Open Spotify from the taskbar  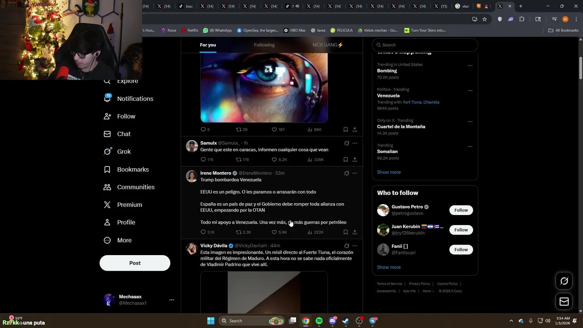(319, 321)
